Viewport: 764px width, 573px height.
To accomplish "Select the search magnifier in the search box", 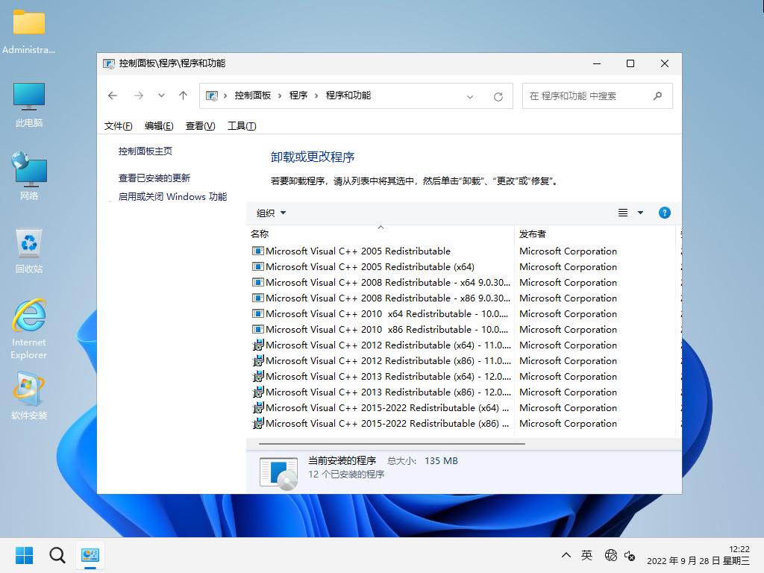I will click(657, 95).
